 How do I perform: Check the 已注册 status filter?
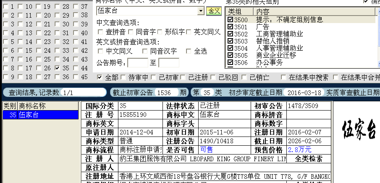[x=183, y=77]
